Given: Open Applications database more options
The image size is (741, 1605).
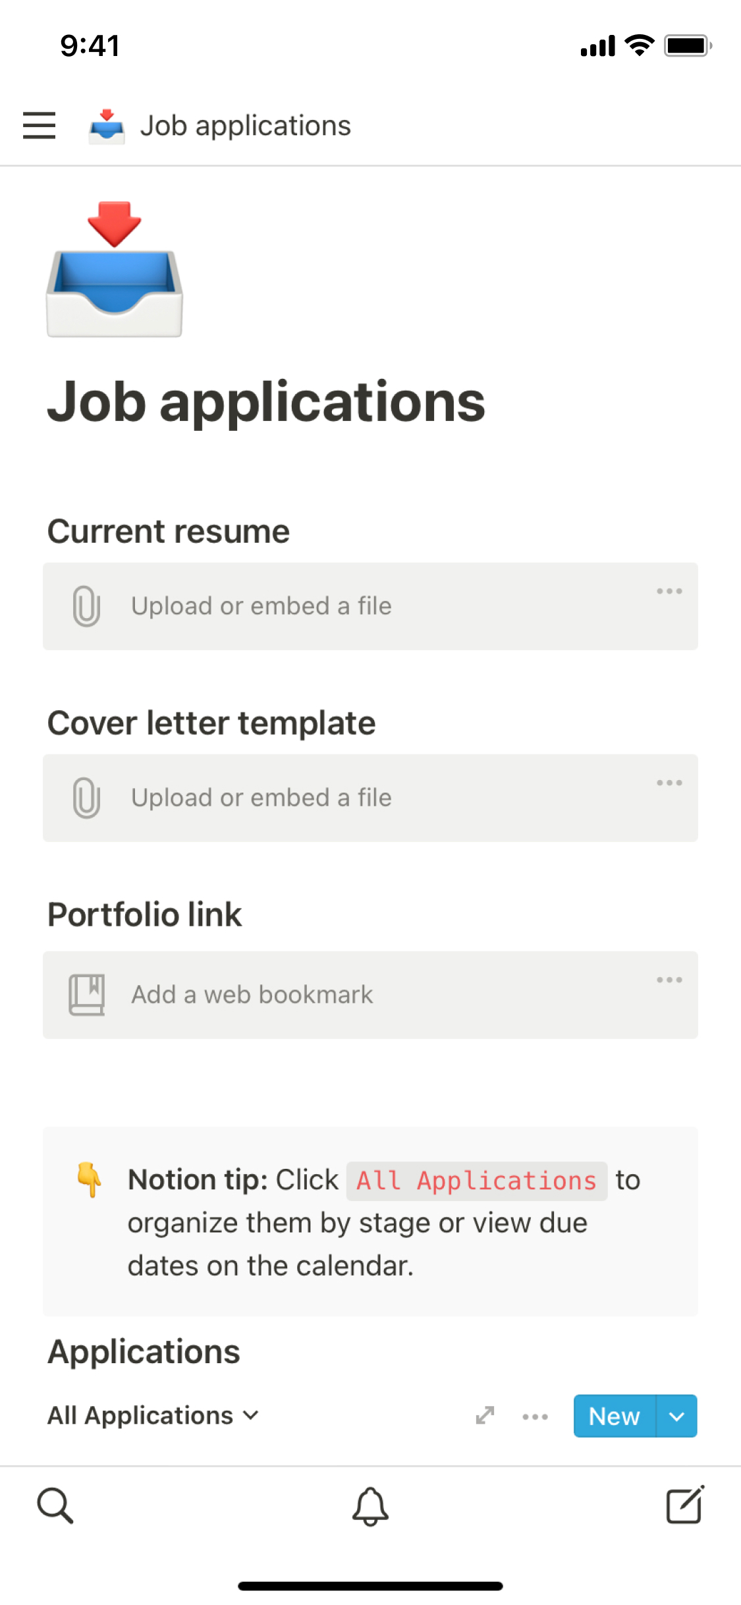Looking at the screenshot, I should point(535,1417).
